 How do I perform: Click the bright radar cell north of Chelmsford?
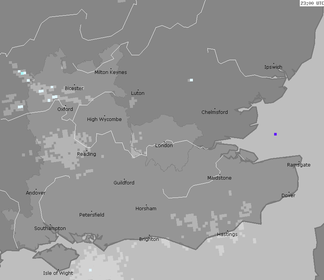[x=191, y=80]
